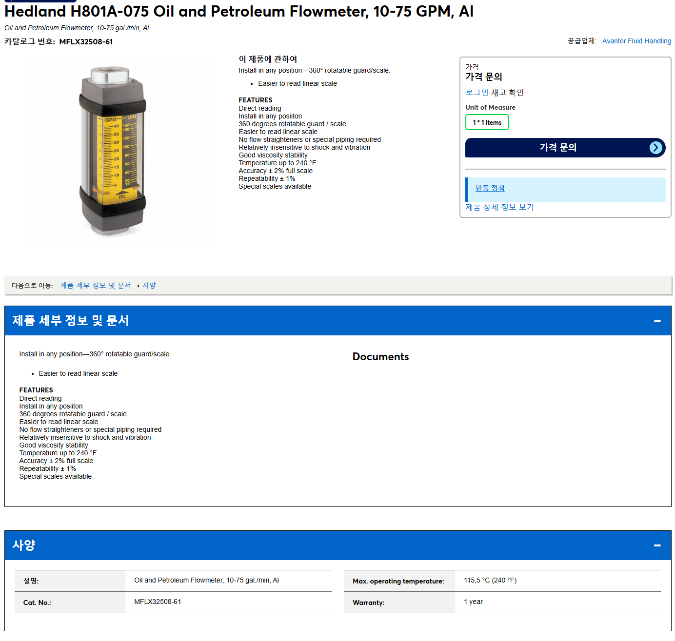Click the Hedland H801A-075 product title
675x641 pixels.
coord(238,11)
